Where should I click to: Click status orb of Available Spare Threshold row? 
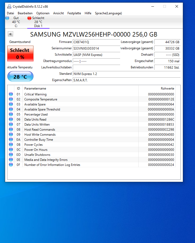pos(11,109)
